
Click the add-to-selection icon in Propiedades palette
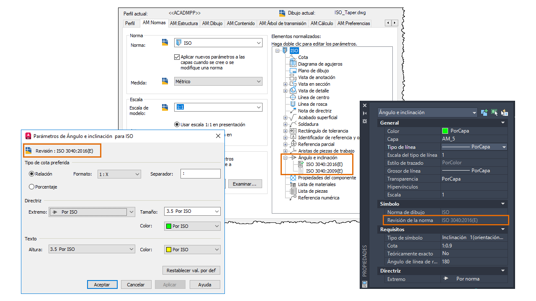[484, 112]
